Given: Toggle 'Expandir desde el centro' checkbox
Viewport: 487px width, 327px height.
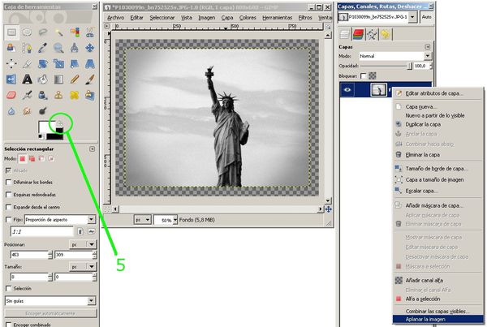Looking at the screenshot, I should (8, 208).
